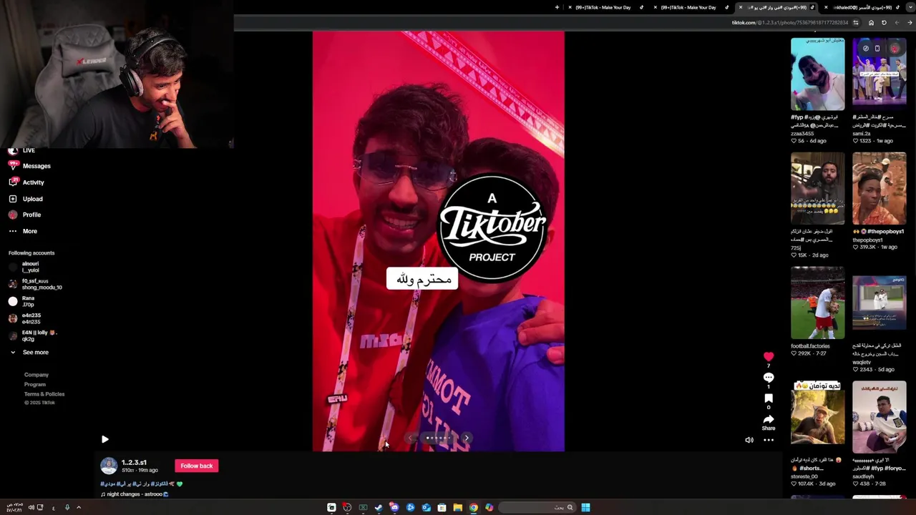This screenshot has width=916, height=515.
Task: Open the Activity notifications icon
Action: pyautogui.click(x=13, y=182)
